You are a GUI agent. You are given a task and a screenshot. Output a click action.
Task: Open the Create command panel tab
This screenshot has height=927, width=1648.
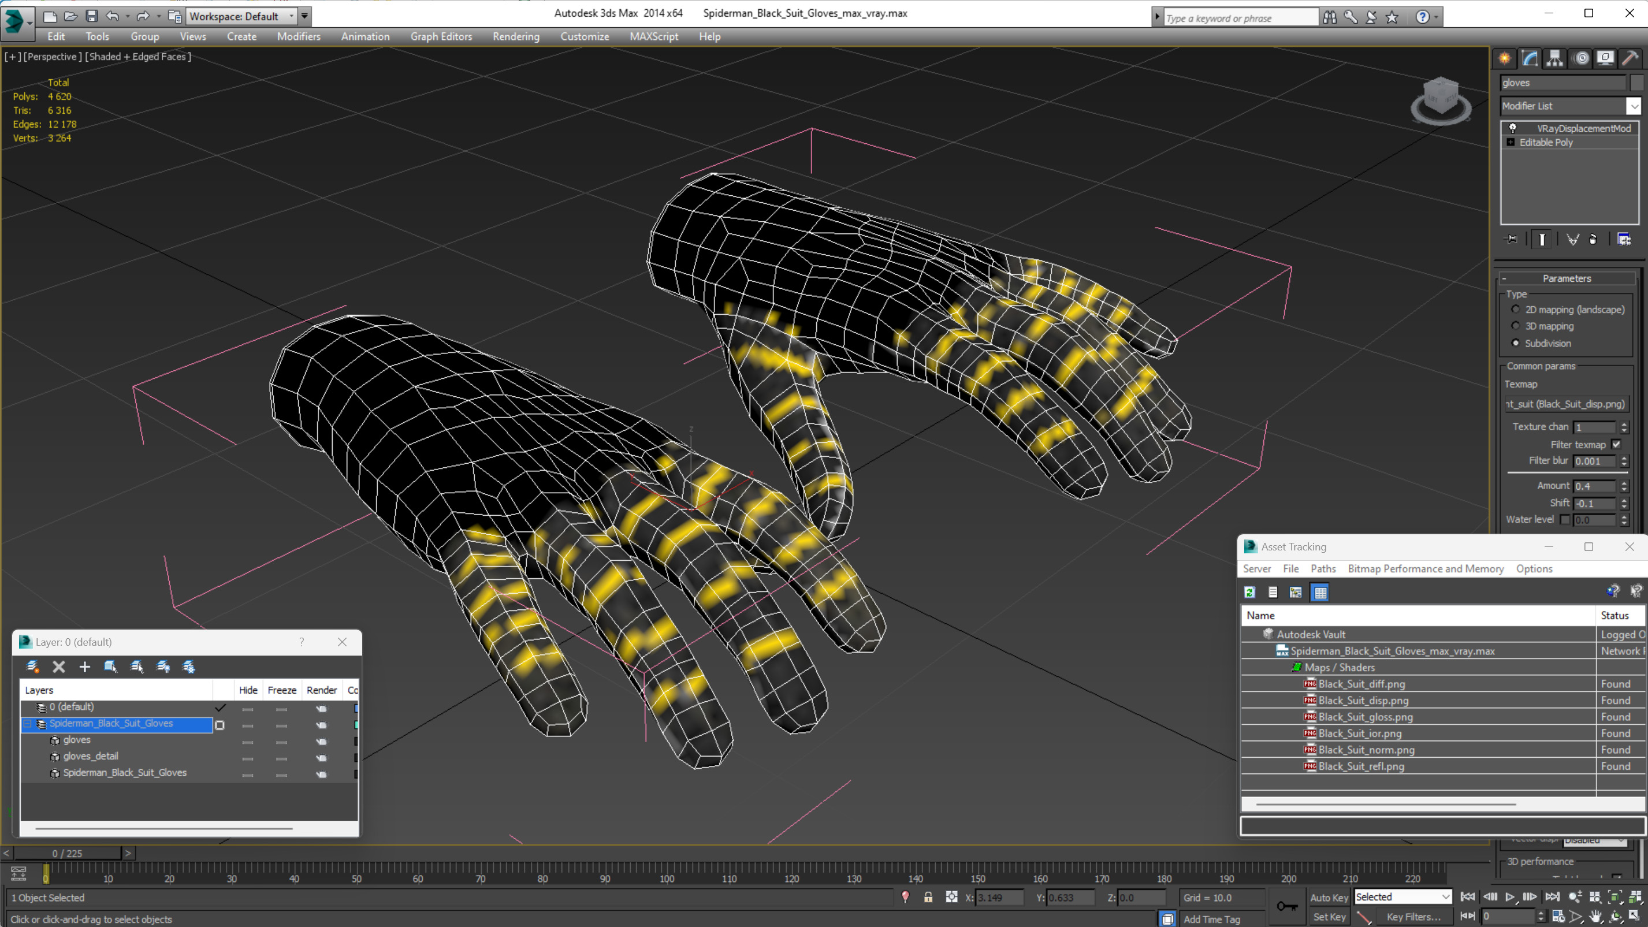coord(1505,58)
